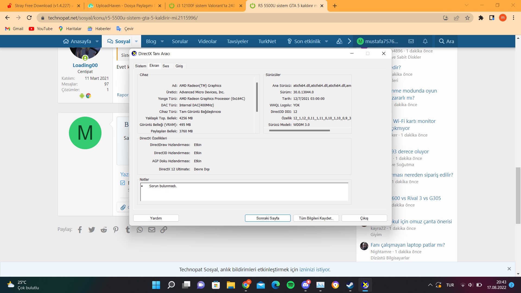Expand the Sosyal dropdown arrow
Viewport: 521px width, 293px height.
(136, 41)
